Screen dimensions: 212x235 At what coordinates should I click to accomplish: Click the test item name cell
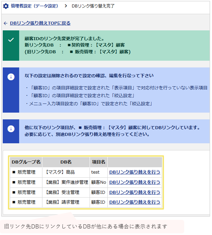pos(98,172)
